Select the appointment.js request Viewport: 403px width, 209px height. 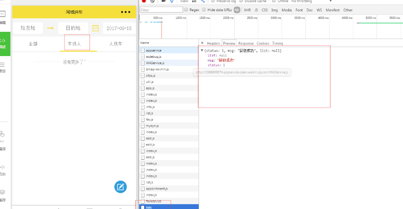click(169, 189)
